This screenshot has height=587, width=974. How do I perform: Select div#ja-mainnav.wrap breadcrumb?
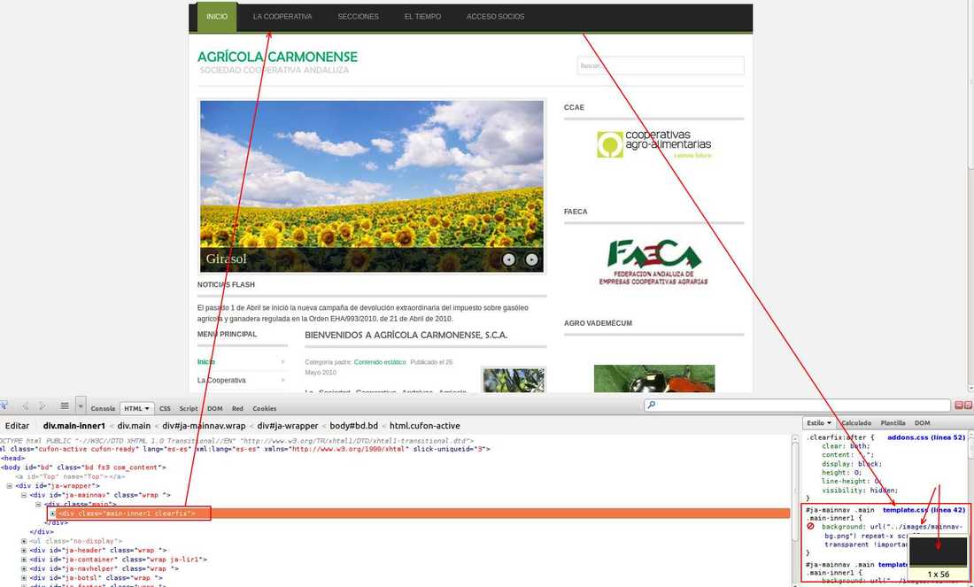[204, 426]
